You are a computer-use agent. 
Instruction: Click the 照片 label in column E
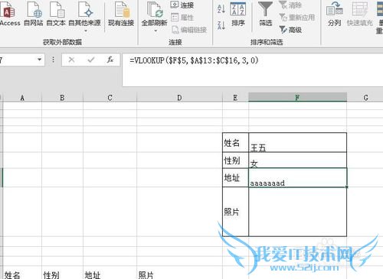click(231, 212)
